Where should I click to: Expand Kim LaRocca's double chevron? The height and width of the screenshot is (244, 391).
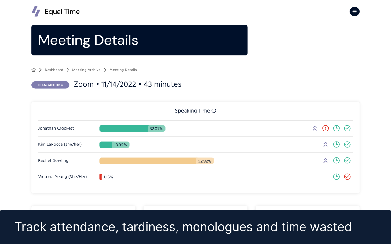[x=326, y=145]
